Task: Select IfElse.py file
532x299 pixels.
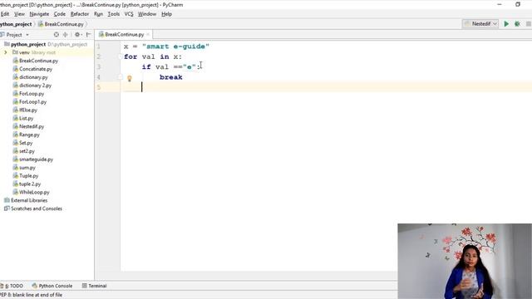Action: tap(28, 110)
